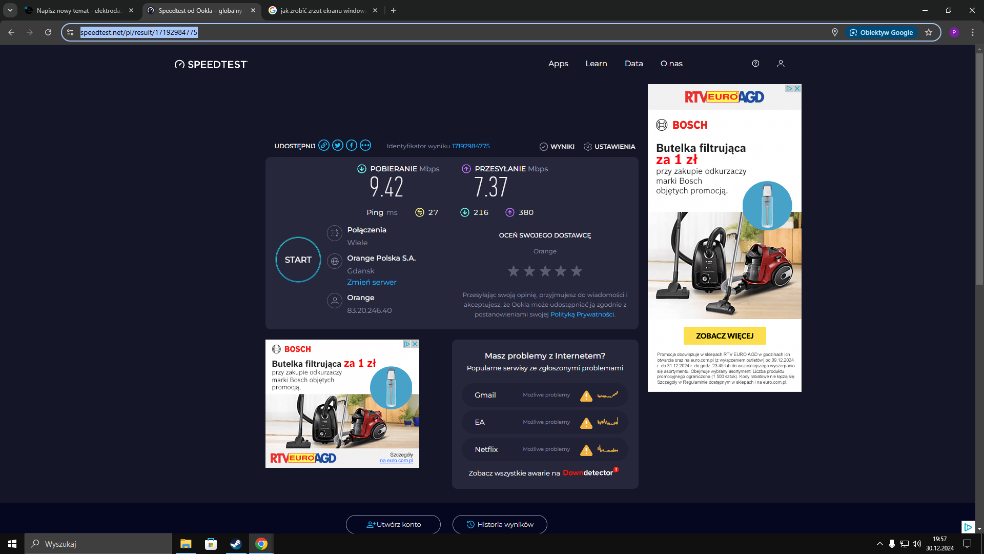This screenshot has width=984, height=554.
Task: Open the notification center
Action: [x=967, y=544]
